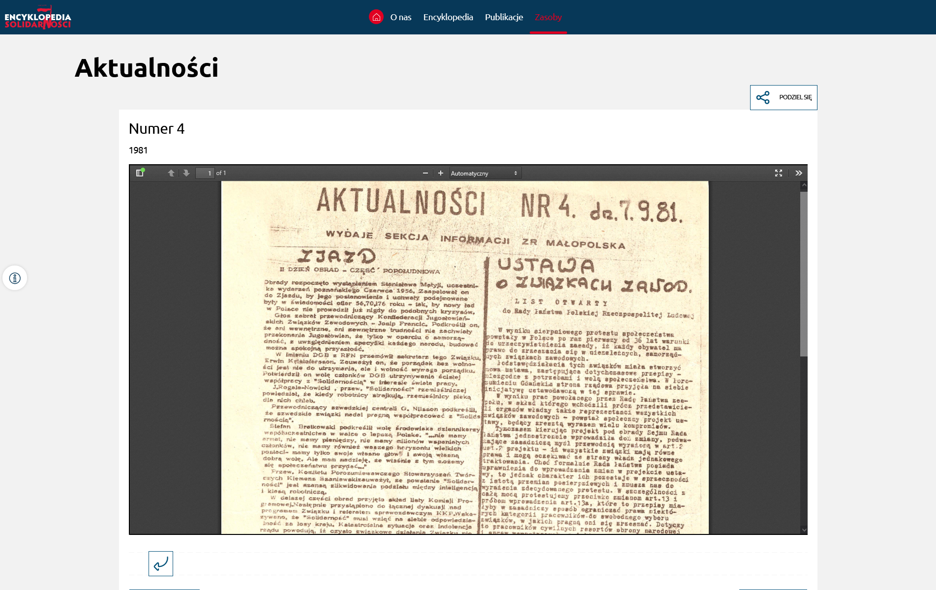Go to previous PDF page

171,173
